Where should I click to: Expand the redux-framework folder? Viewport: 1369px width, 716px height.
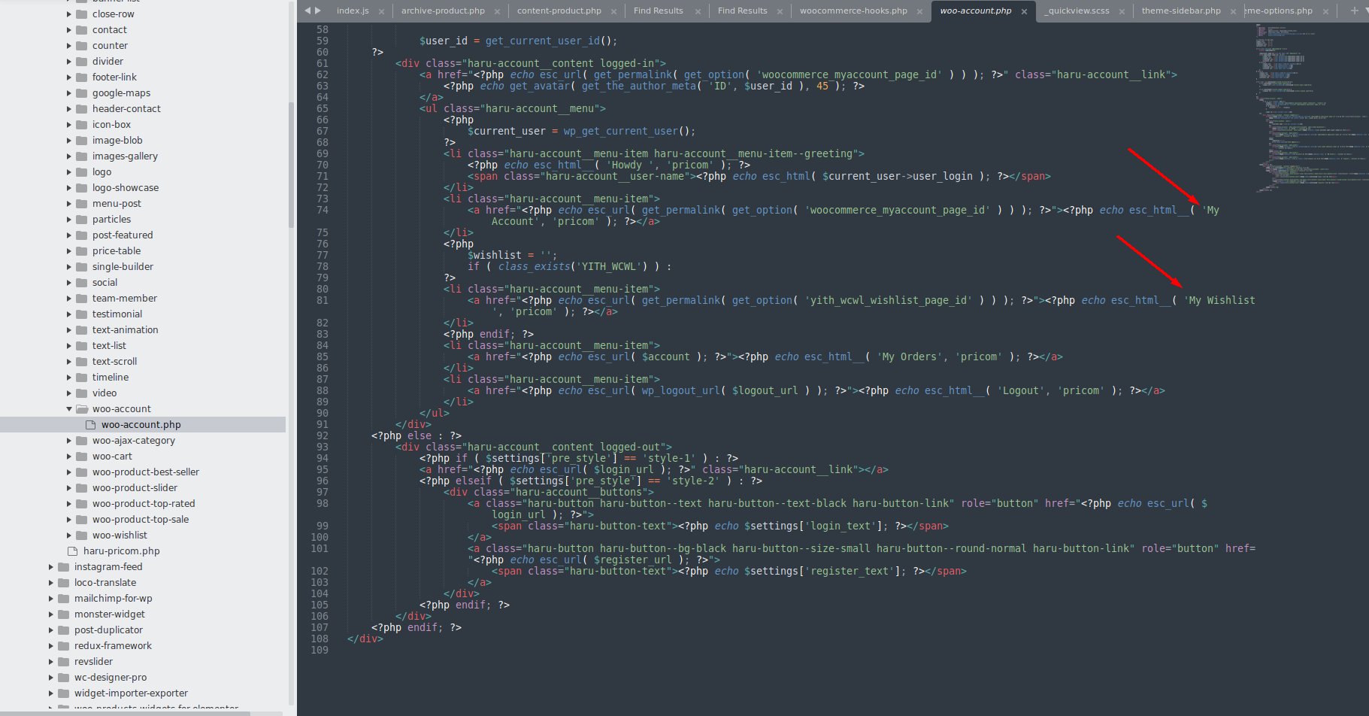tap(51, 645)
